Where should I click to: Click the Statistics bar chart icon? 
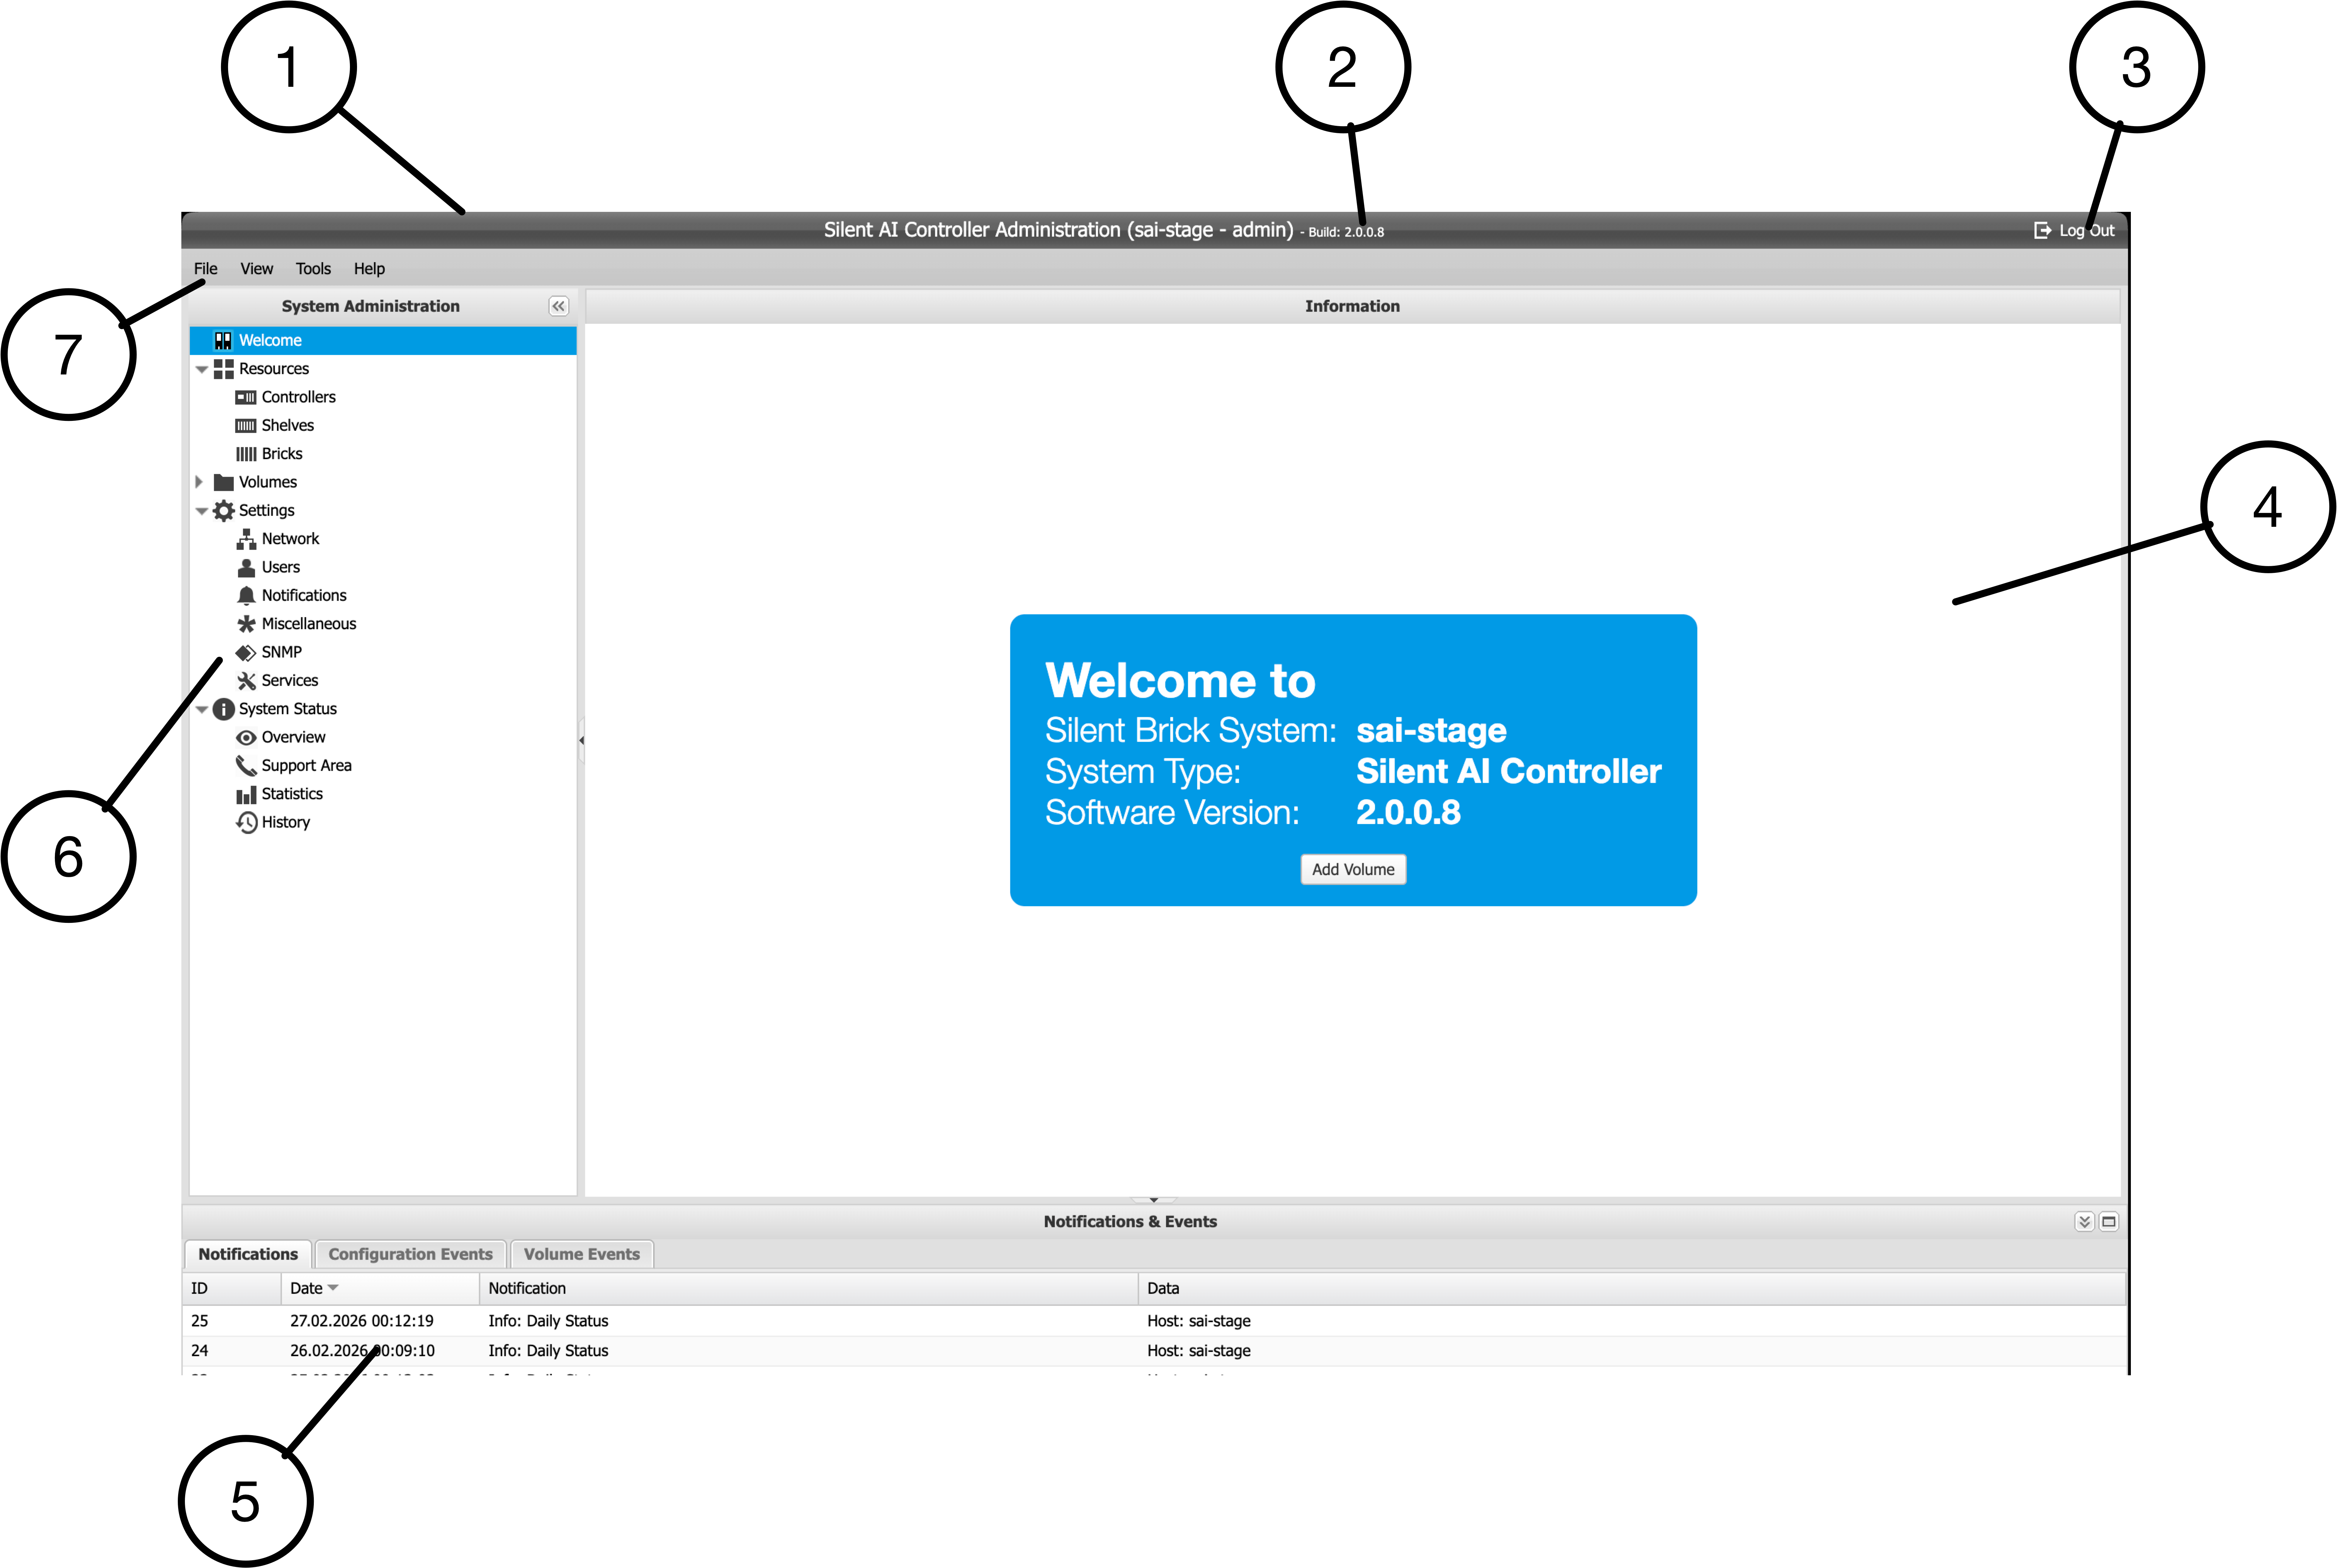coord(246,794)
